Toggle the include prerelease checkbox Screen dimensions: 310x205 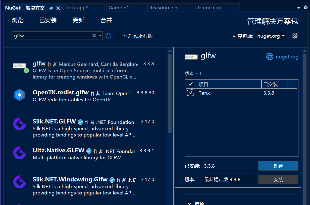pyautogui.click(x=119, y=36)
